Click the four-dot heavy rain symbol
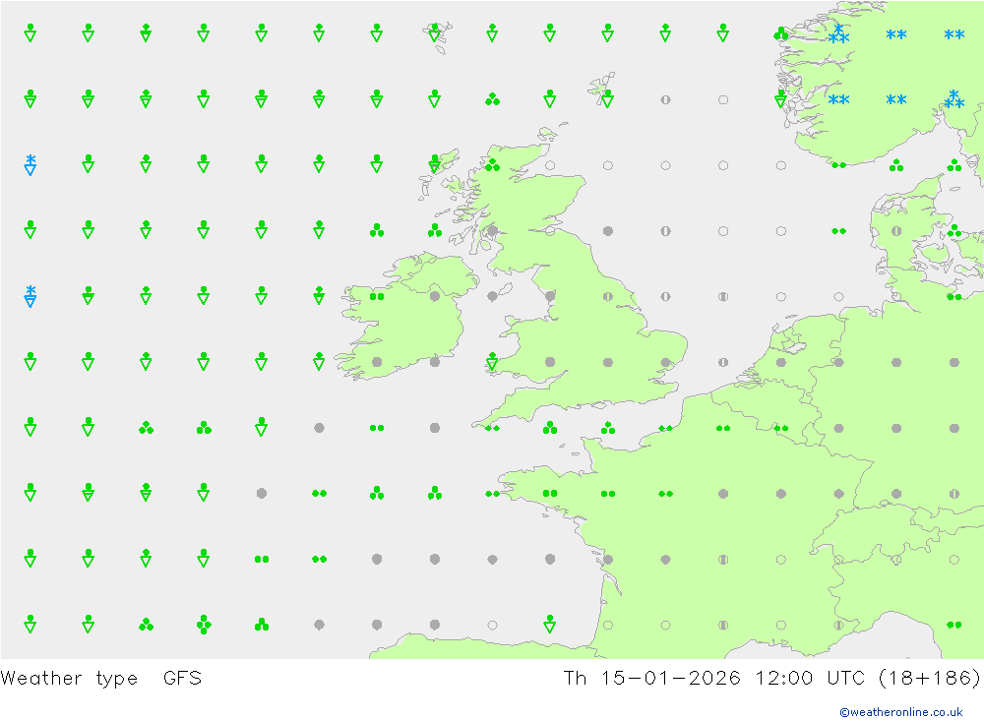The image size is (984, 721). [204, 625]
